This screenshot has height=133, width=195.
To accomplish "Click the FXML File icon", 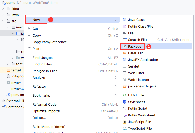I will [x=125, y=53].
